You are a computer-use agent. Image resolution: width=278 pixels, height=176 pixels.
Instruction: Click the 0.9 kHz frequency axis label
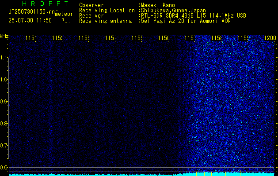coord(4,101)
